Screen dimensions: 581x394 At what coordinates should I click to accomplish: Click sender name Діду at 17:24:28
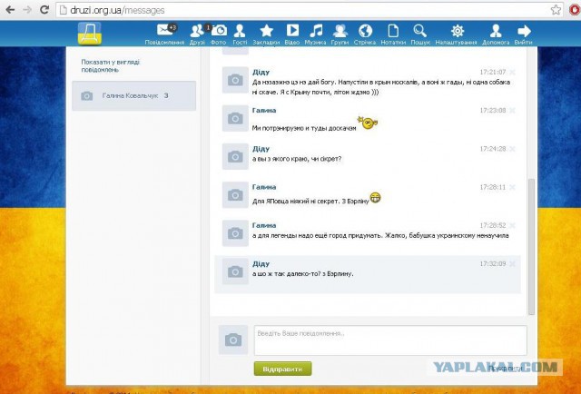coord(261,149)
